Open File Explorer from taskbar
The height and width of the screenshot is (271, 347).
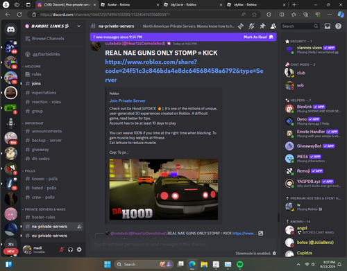point(204,264)
